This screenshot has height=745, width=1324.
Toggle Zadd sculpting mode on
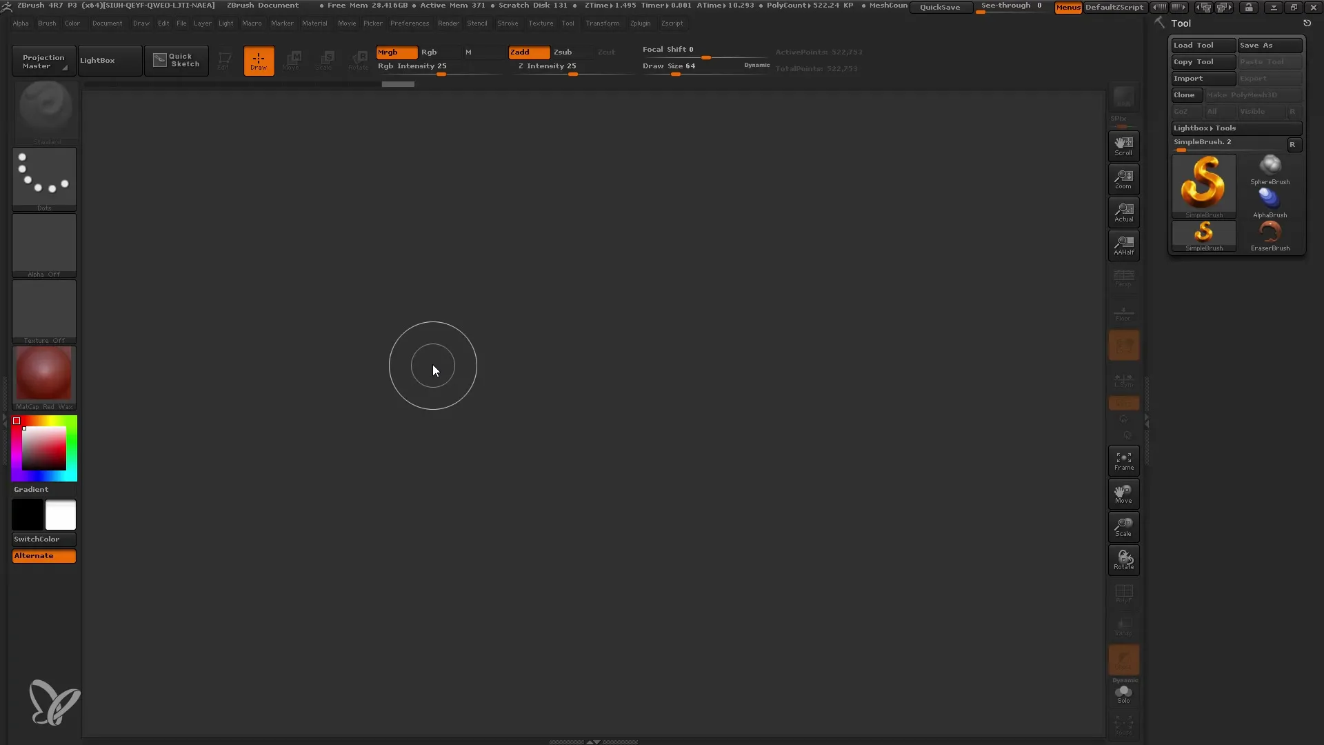(528, 52)
